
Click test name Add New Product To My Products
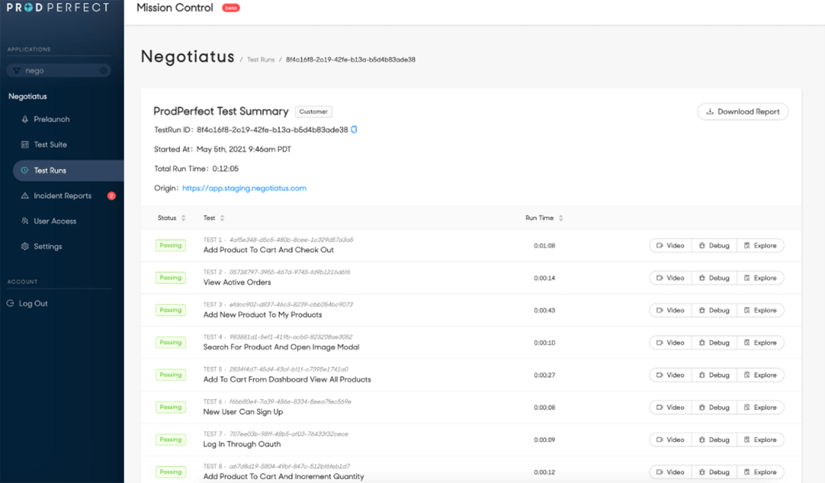(263, 315)
